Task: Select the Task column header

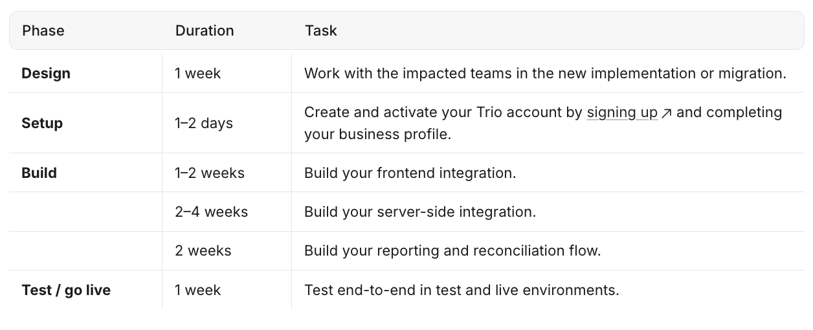Action: (x=321, y=30)
